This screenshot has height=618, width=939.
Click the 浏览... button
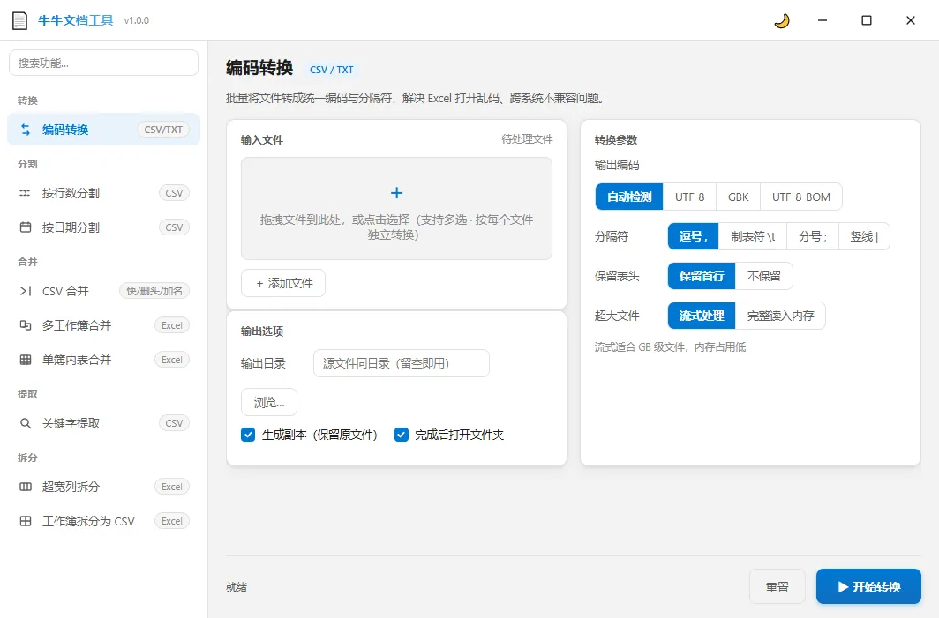(269, 402)
